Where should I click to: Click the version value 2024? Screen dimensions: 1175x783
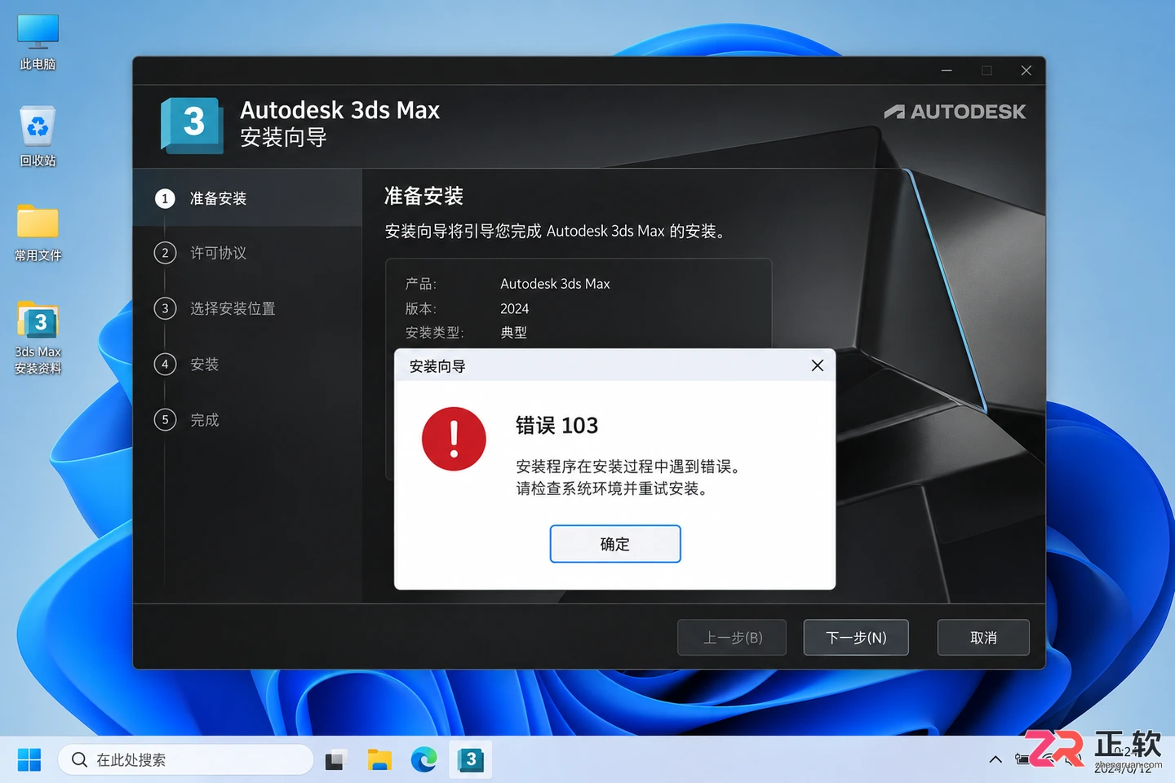point(514,308)
